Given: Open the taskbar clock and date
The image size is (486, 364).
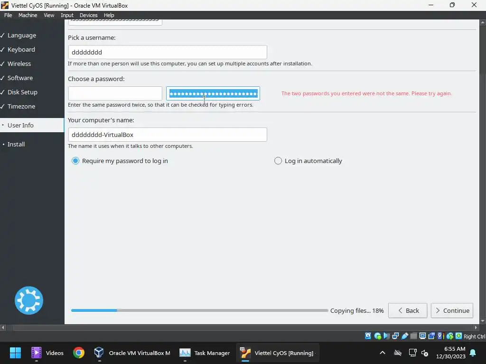Looking at the screenshot, I should 451,353.
